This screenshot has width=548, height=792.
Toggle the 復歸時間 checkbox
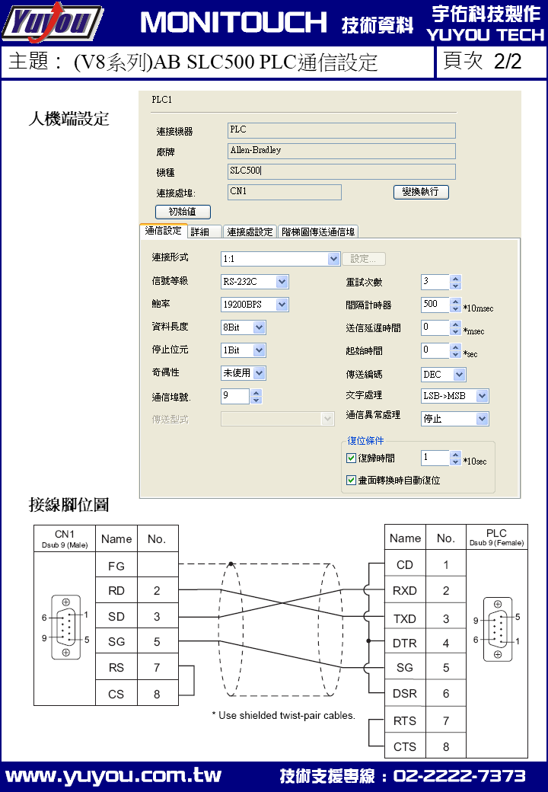351,458
